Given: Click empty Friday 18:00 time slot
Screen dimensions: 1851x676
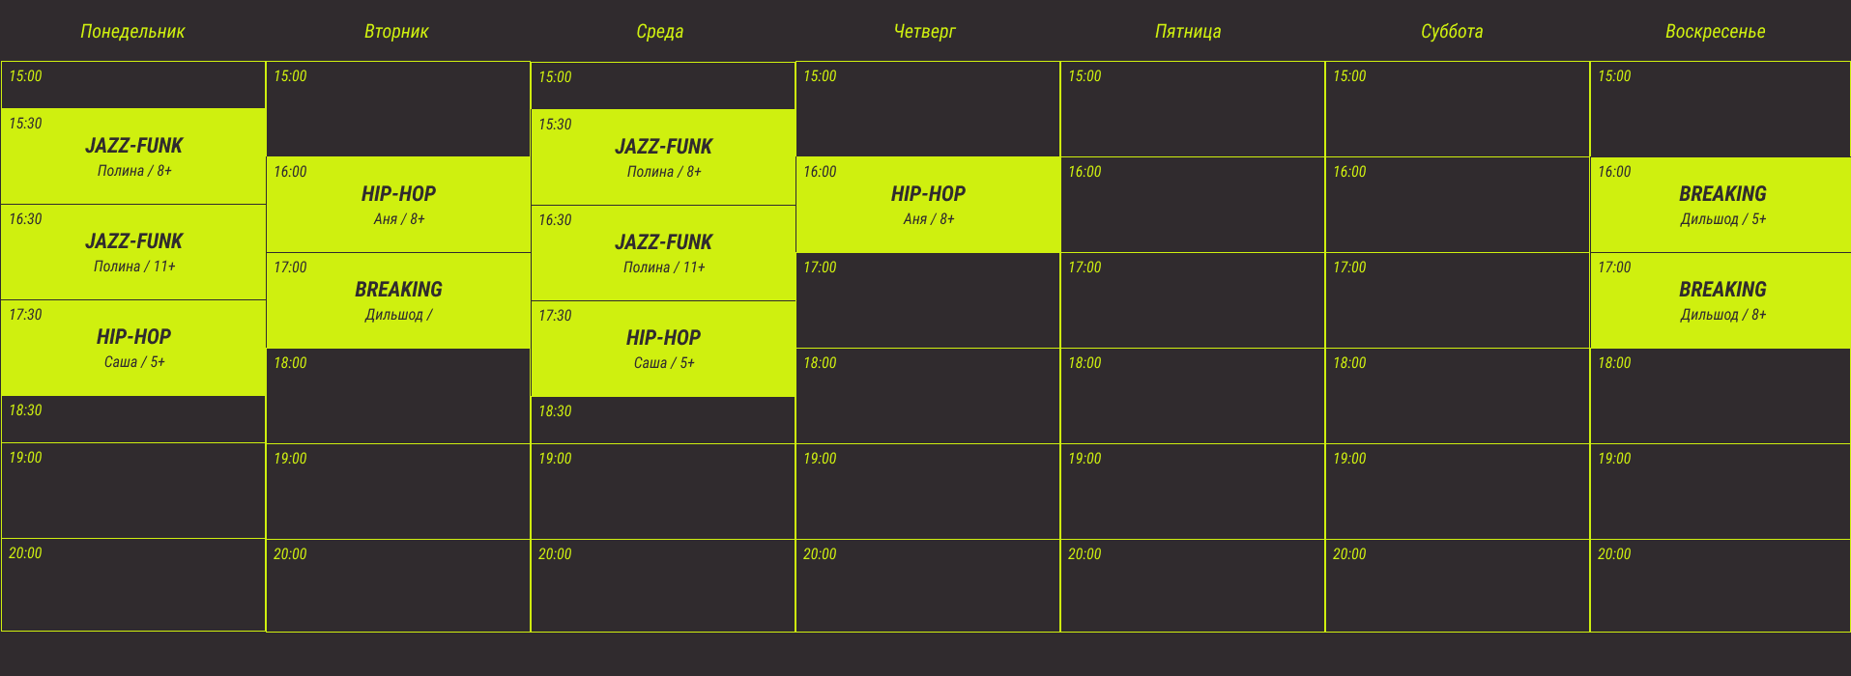Looking at the screenshot, I should (x=1193, y=396).
